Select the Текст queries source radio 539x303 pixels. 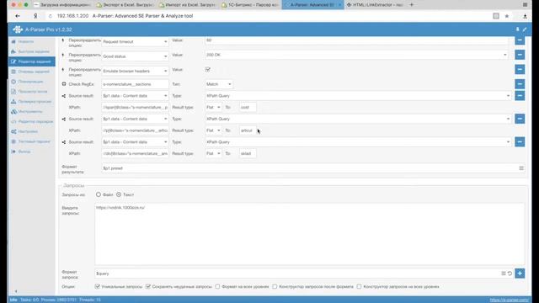pos(119,194)
